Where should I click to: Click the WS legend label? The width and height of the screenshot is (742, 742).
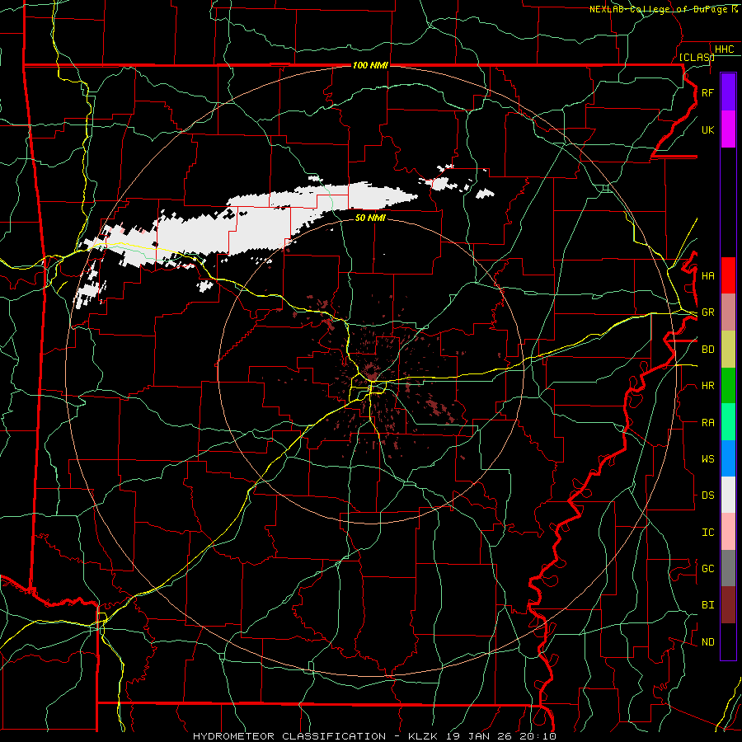tap(707, 459)
